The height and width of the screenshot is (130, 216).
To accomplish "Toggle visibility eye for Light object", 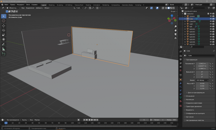I will pos(211,24).
